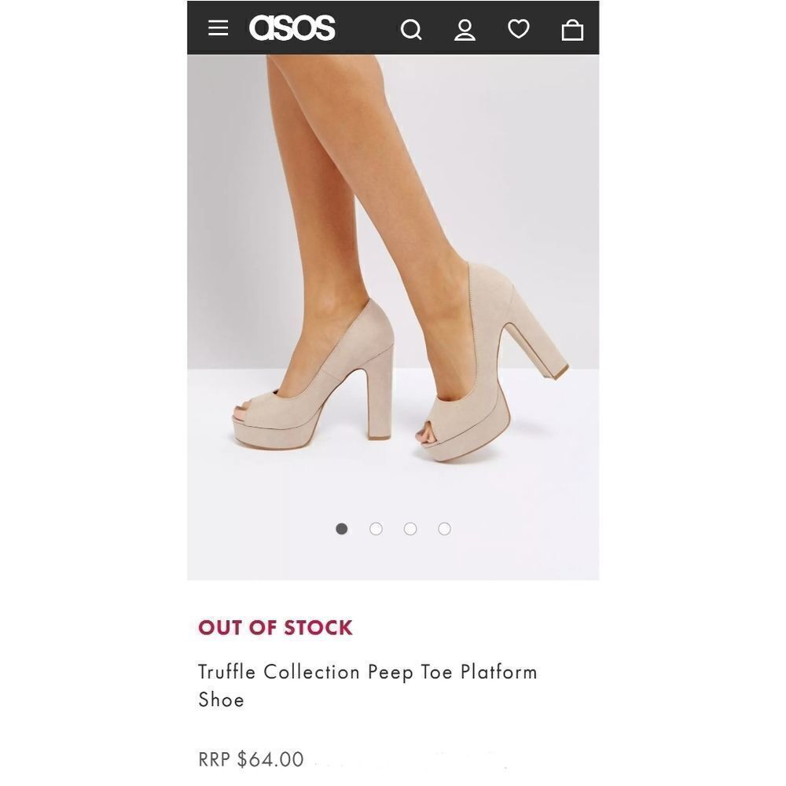Check bag contents with bag icon

tap(573, 29)
